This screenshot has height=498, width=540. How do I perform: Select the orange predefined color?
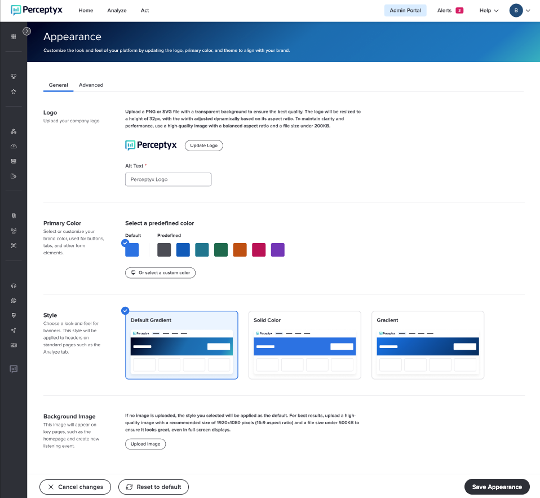pyautogui.click(x=240, y=250)
